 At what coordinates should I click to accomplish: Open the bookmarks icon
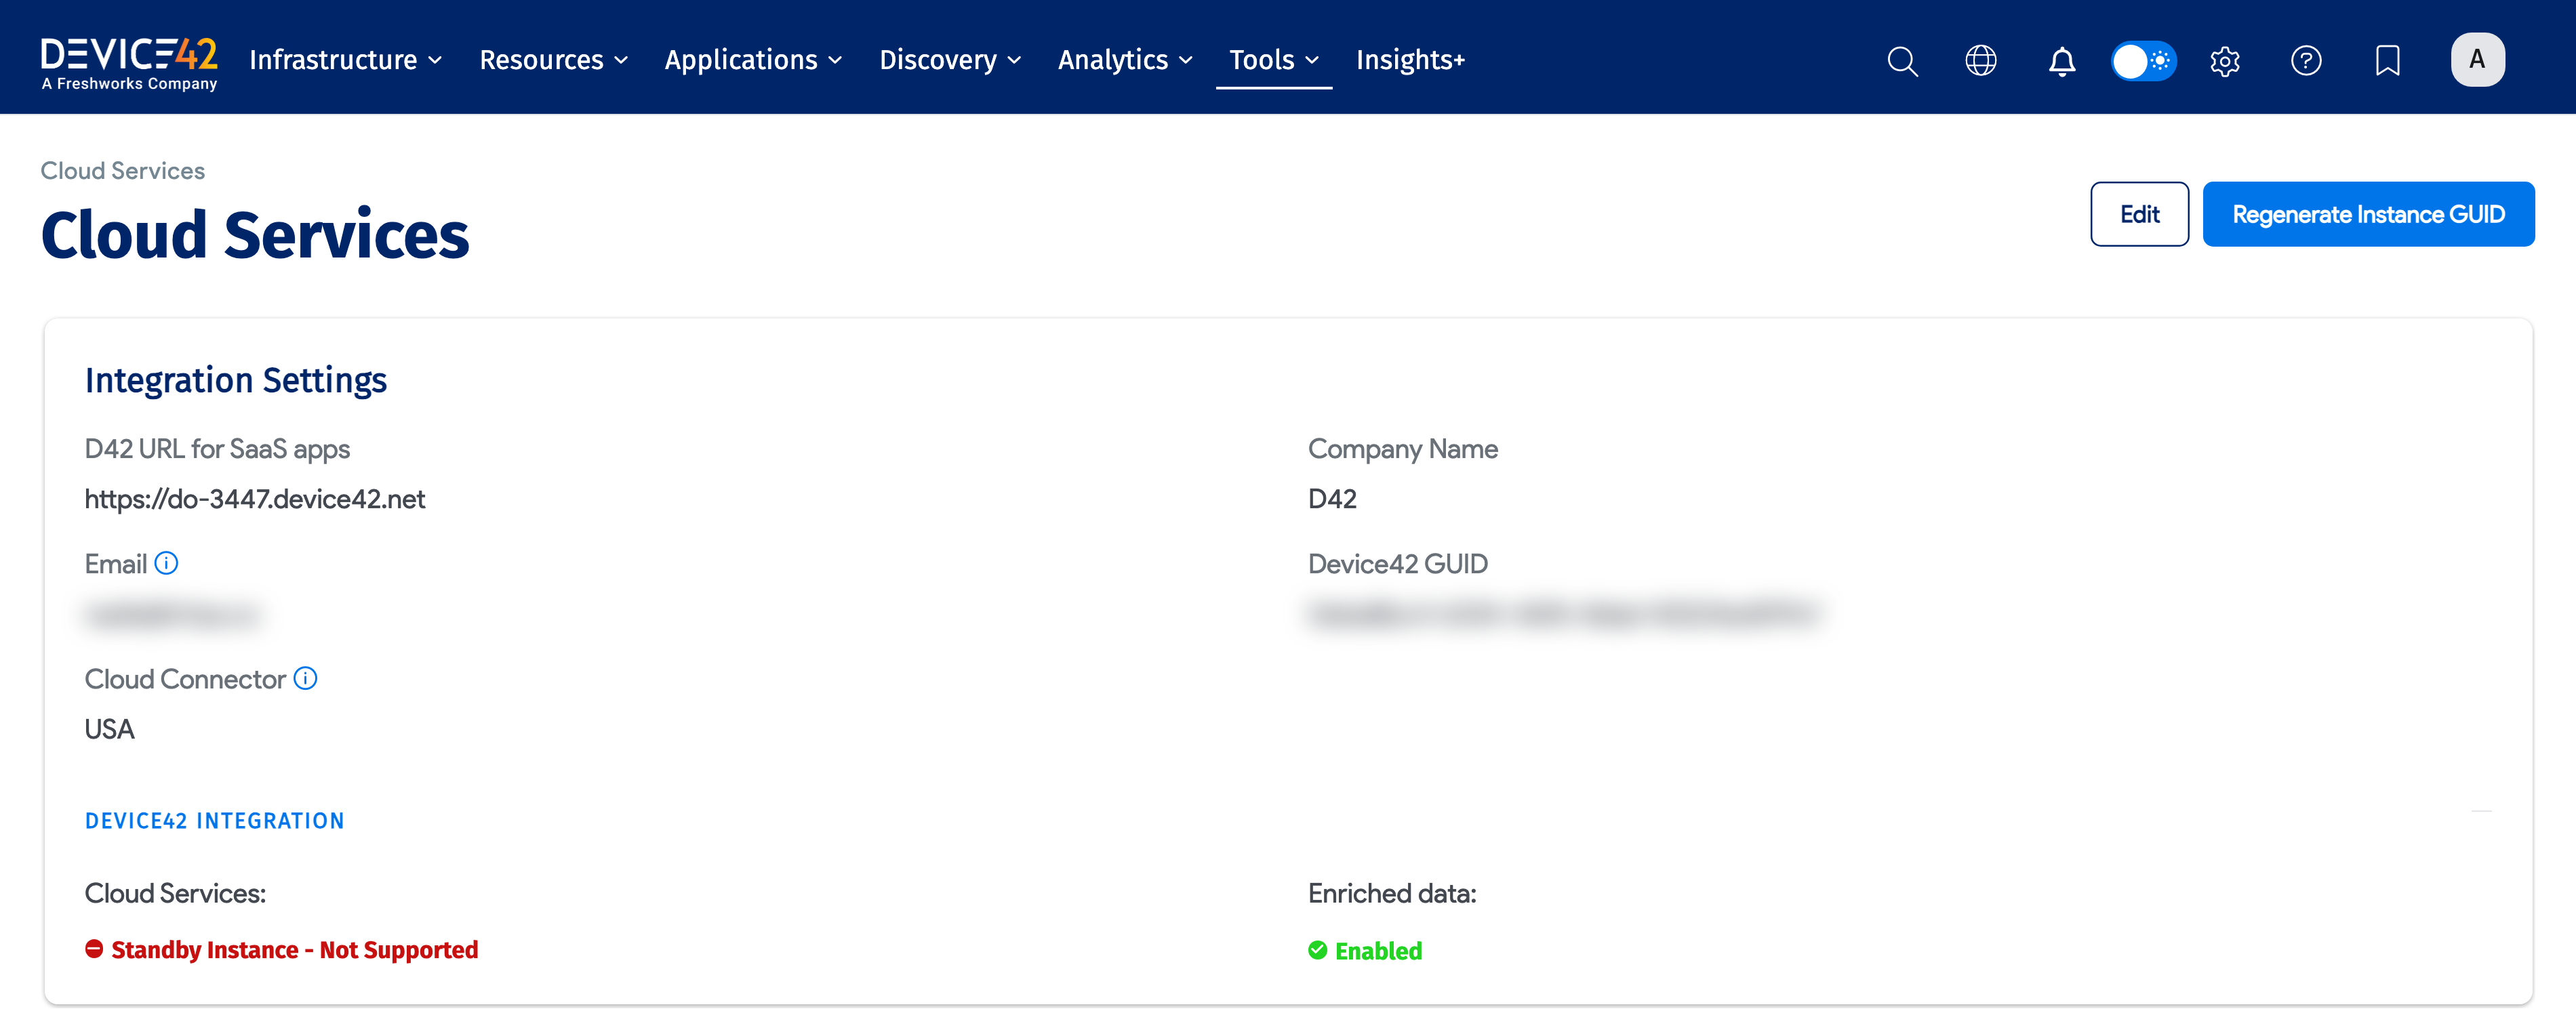pos(2388,61)
